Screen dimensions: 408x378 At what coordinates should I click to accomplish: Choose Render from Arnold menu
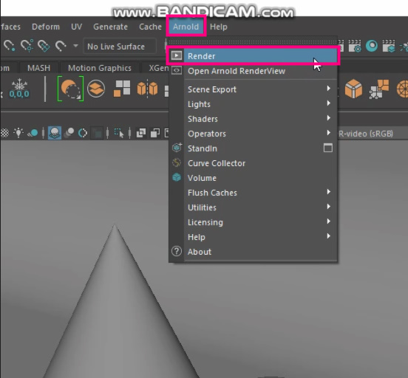point(253,56)
